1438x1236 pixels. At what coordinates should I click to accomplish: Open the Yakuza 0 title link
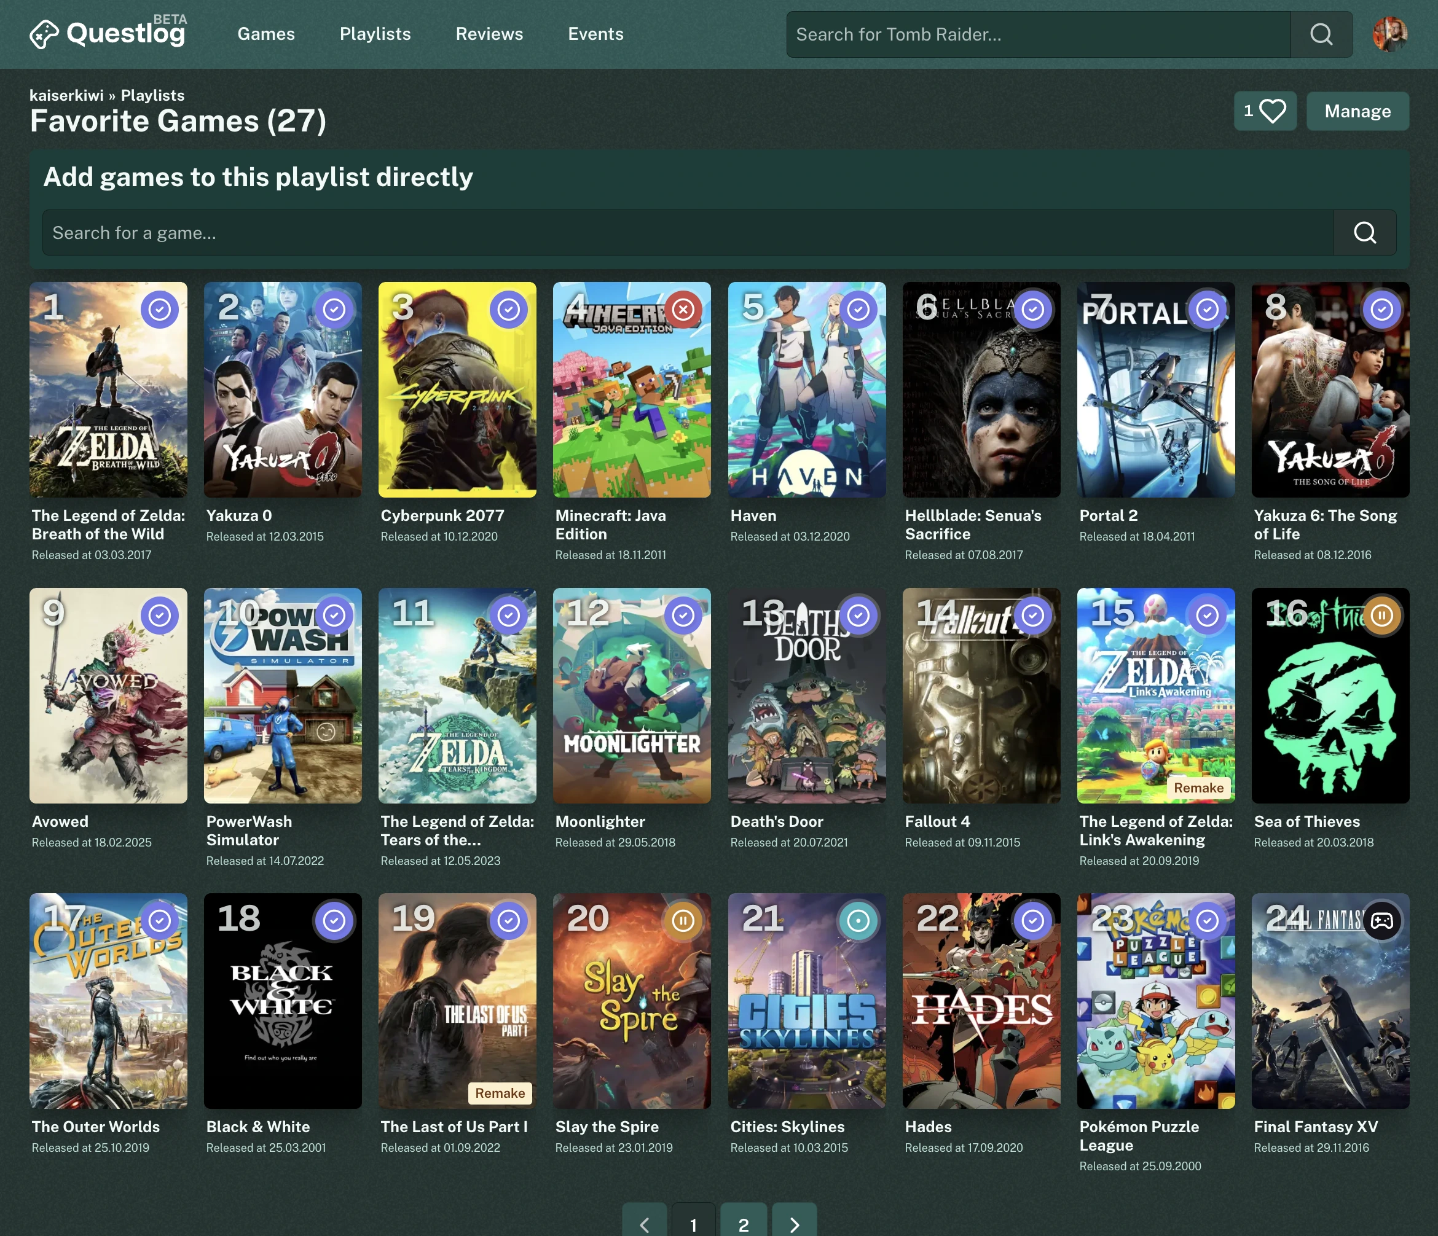[238, 515]
